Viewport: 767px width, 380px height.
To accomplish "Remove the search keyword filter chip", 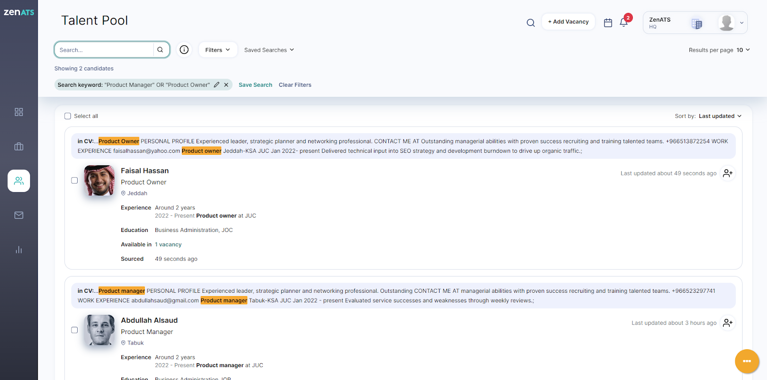I will 226,85.
